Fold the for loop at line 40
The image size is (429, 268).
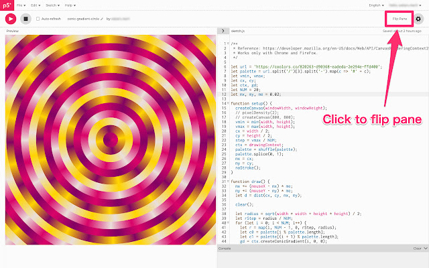pyautogui.click(x=228, y=223)
